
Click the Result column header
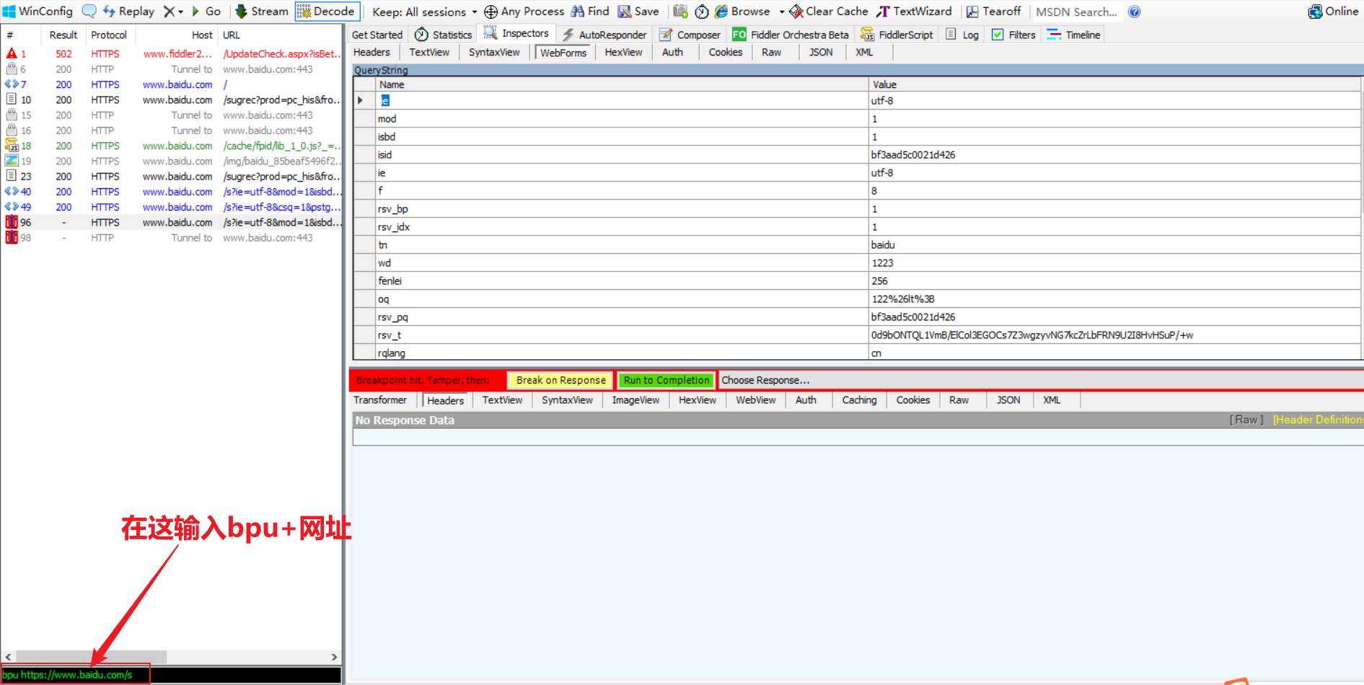[63, 35]
